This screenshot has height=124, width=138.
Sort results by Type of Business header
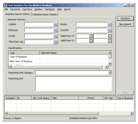tap(124, 98)
